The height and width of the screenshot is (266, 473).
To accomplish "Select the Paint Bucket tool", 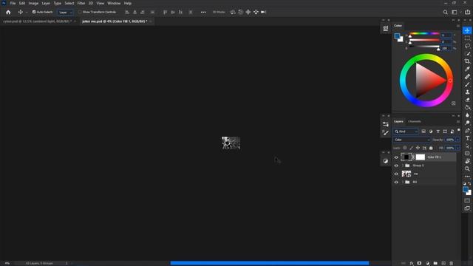I will 467,108.
